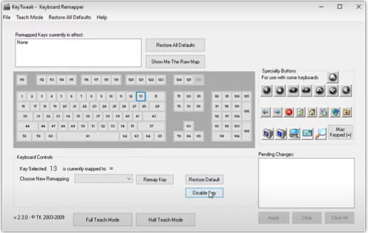Select keyboard key 16

click(x=23, y=106)
